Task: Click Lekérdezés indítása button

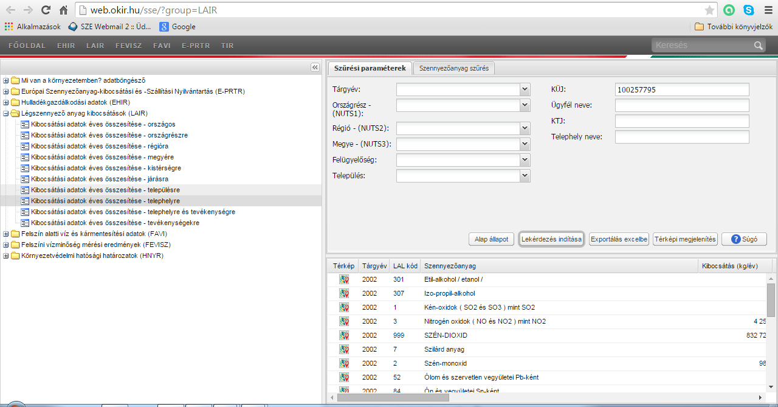Action: pos(552,239)
